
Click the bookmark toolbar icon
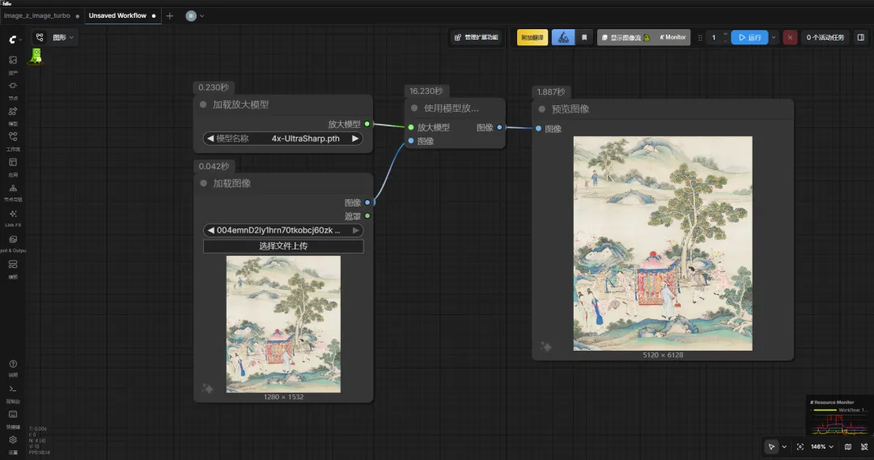[x=584, y=37]
